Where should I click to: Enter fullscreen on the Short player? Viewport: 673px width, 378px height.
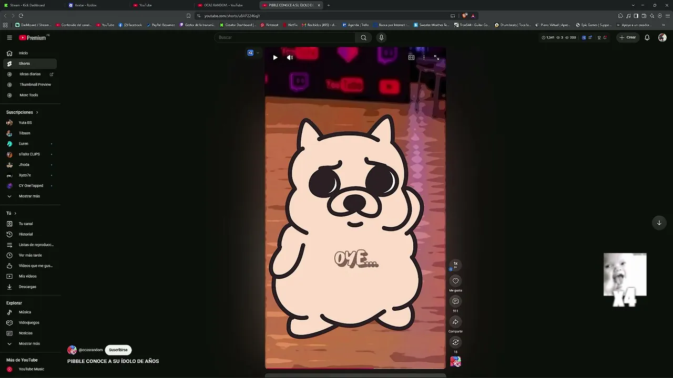coord(436,58)
